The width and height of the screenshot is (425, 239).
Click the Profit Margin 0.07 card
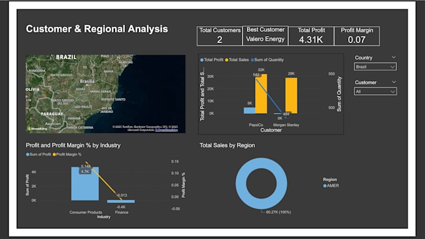[357, 36]
